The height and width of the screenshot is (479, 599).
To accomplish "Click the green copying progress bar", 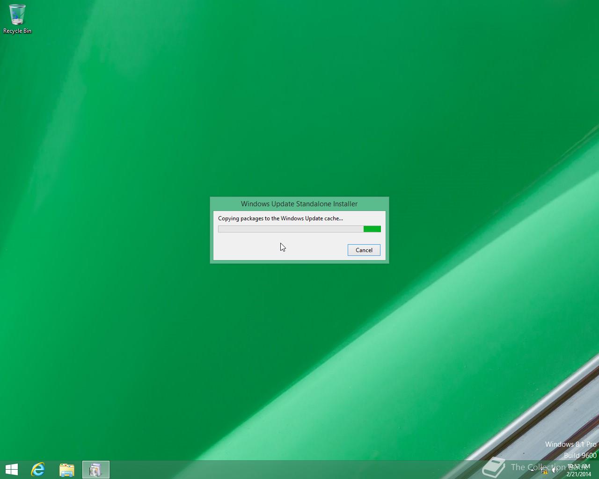I will click(299, 229).
